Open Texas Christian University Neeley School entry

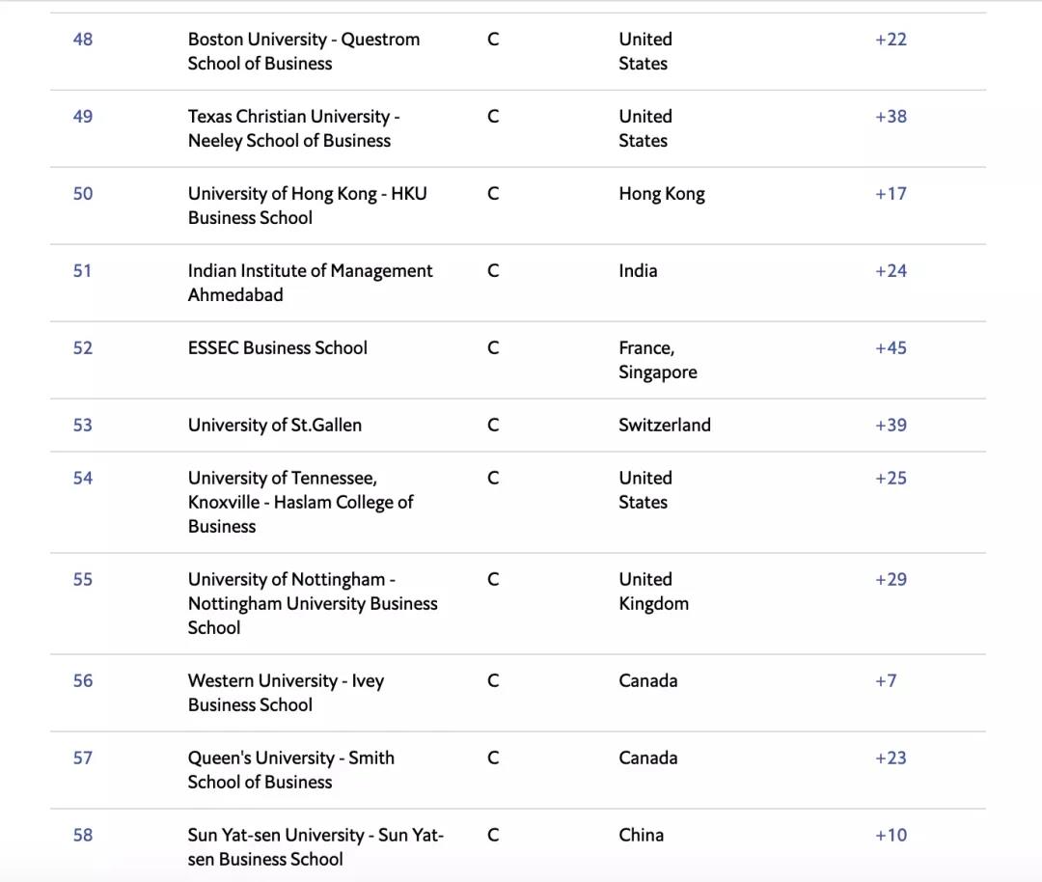(x=292, y=128)
